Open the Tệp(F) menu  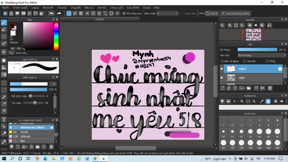click(x=6, y=8)
